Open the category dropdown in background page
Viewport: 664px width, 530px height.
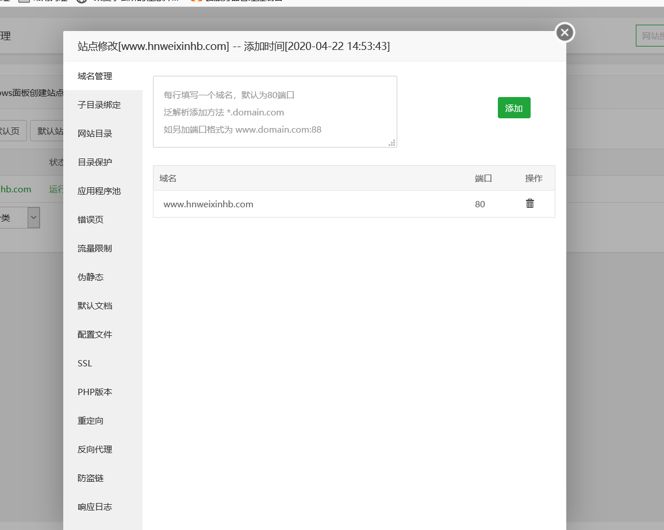(x=20, y=218)
